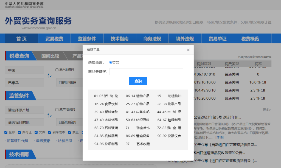This screenshot has height=168, width=281.
Task: Open 公告2023年第5号 news headline
Action: (x=217, y=117)
